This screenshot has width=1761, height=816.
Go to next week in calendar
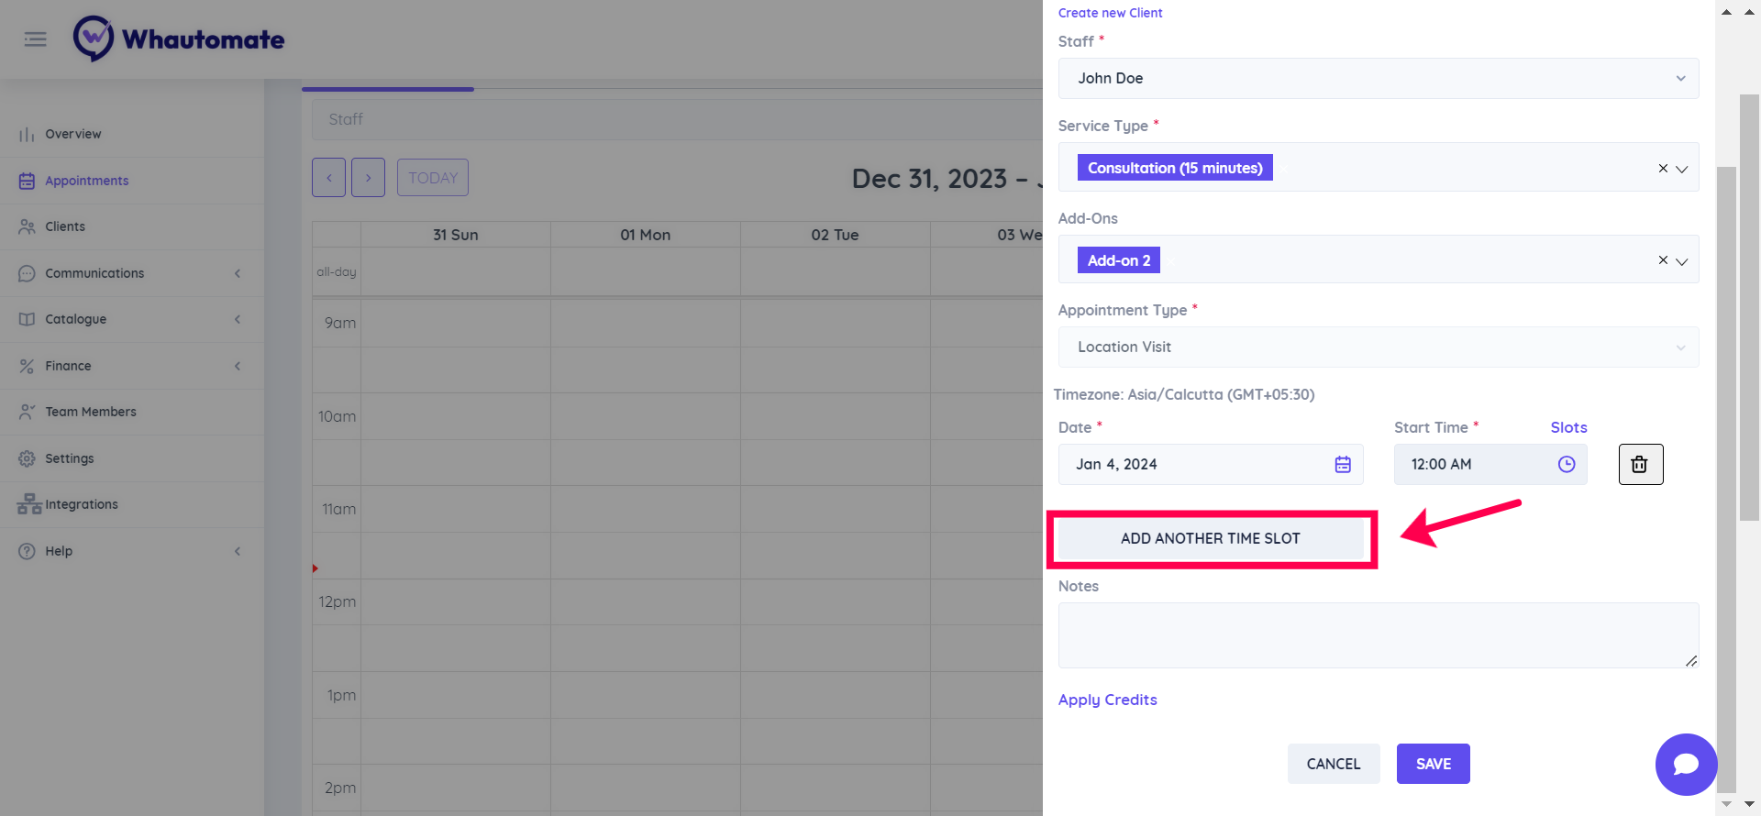(368, 178)
